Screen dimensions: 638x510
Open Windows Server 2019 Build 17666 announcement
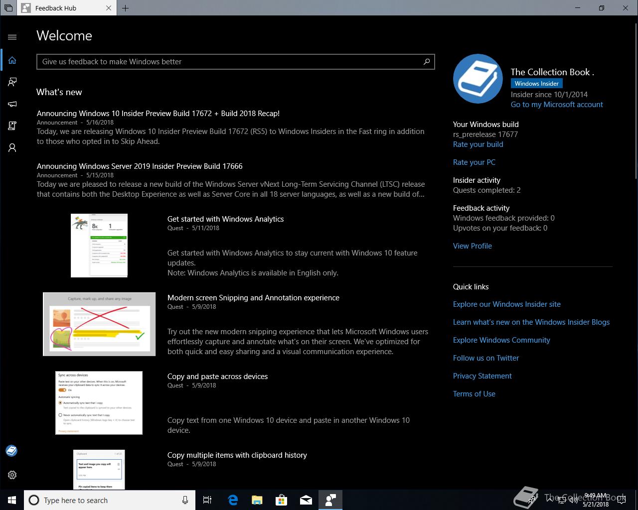point(140,166)
